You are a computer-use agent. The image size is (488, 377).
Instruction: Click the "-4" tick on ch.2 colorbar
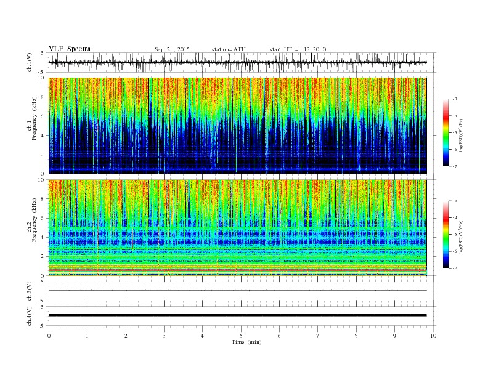[454, 217]
